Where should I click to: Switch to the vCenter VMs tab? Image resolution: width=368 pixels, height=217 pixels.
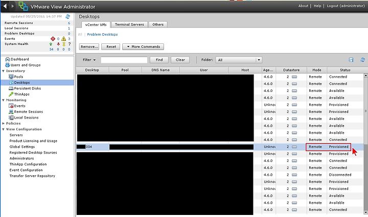pos(96,25)
